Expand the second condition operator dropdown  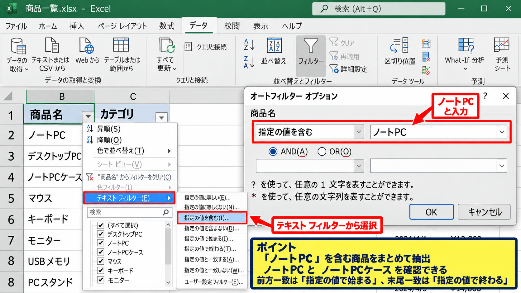pos(359,166)
